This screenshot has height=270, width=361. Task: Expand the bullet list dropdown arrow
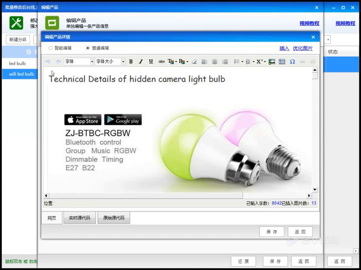242,61
